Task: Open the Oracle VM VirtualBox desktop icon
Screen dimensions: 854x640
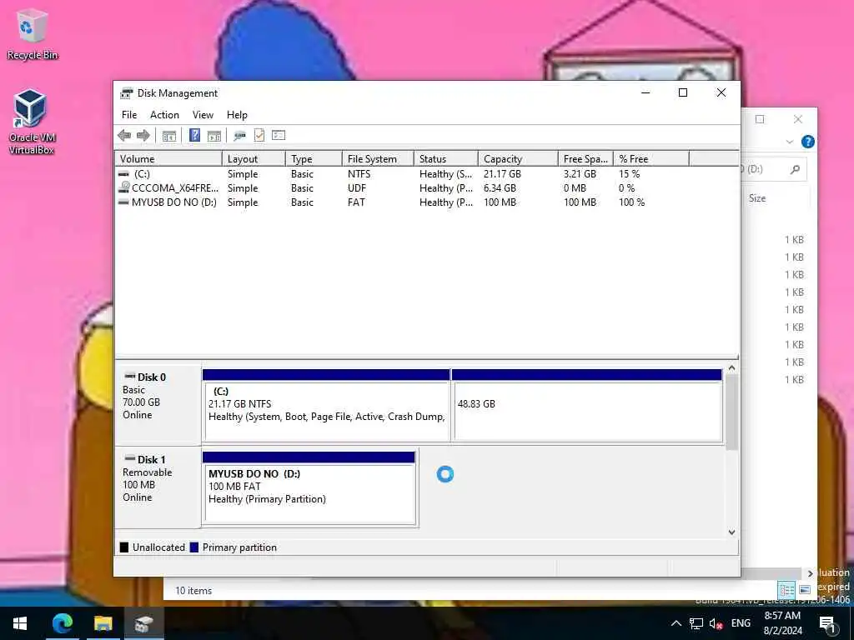Action: [x=31, y=122]
